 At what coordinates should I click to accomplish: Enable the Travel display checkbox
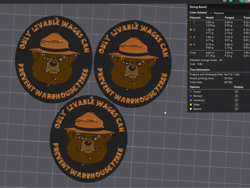click(x=237, y=91)
